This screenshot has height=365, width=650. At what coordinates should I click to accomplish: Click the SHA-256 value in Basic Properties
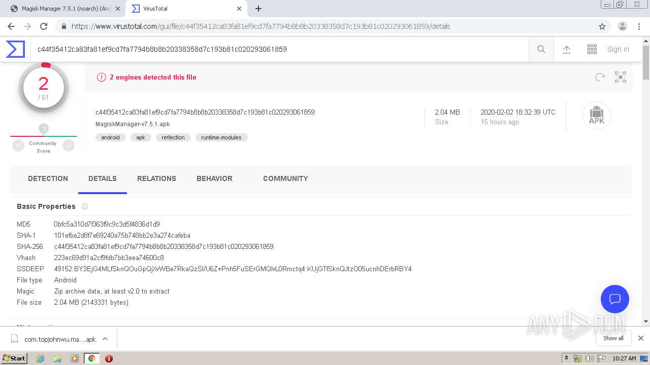(164, 246)
